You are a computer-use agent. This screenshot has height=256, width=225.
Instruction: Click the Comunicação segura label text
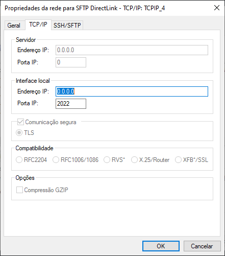51,122
